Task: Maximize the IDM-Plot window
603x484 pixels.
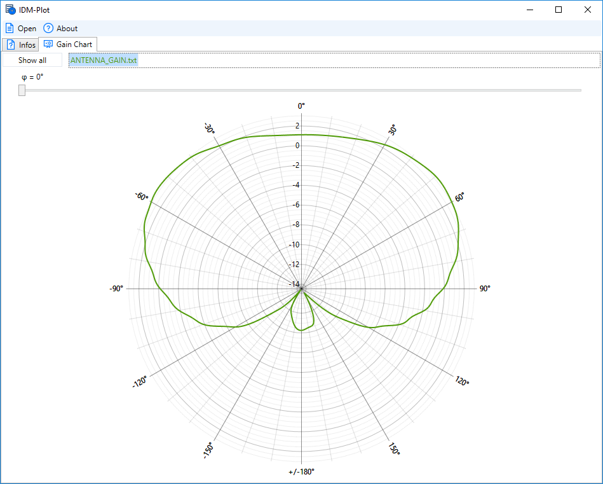Action: point(559,10)
